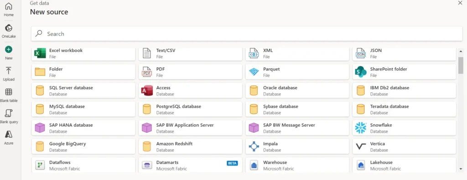Click the red Access icon
This screenshot has width=467, height=180.
pos(147,90)
